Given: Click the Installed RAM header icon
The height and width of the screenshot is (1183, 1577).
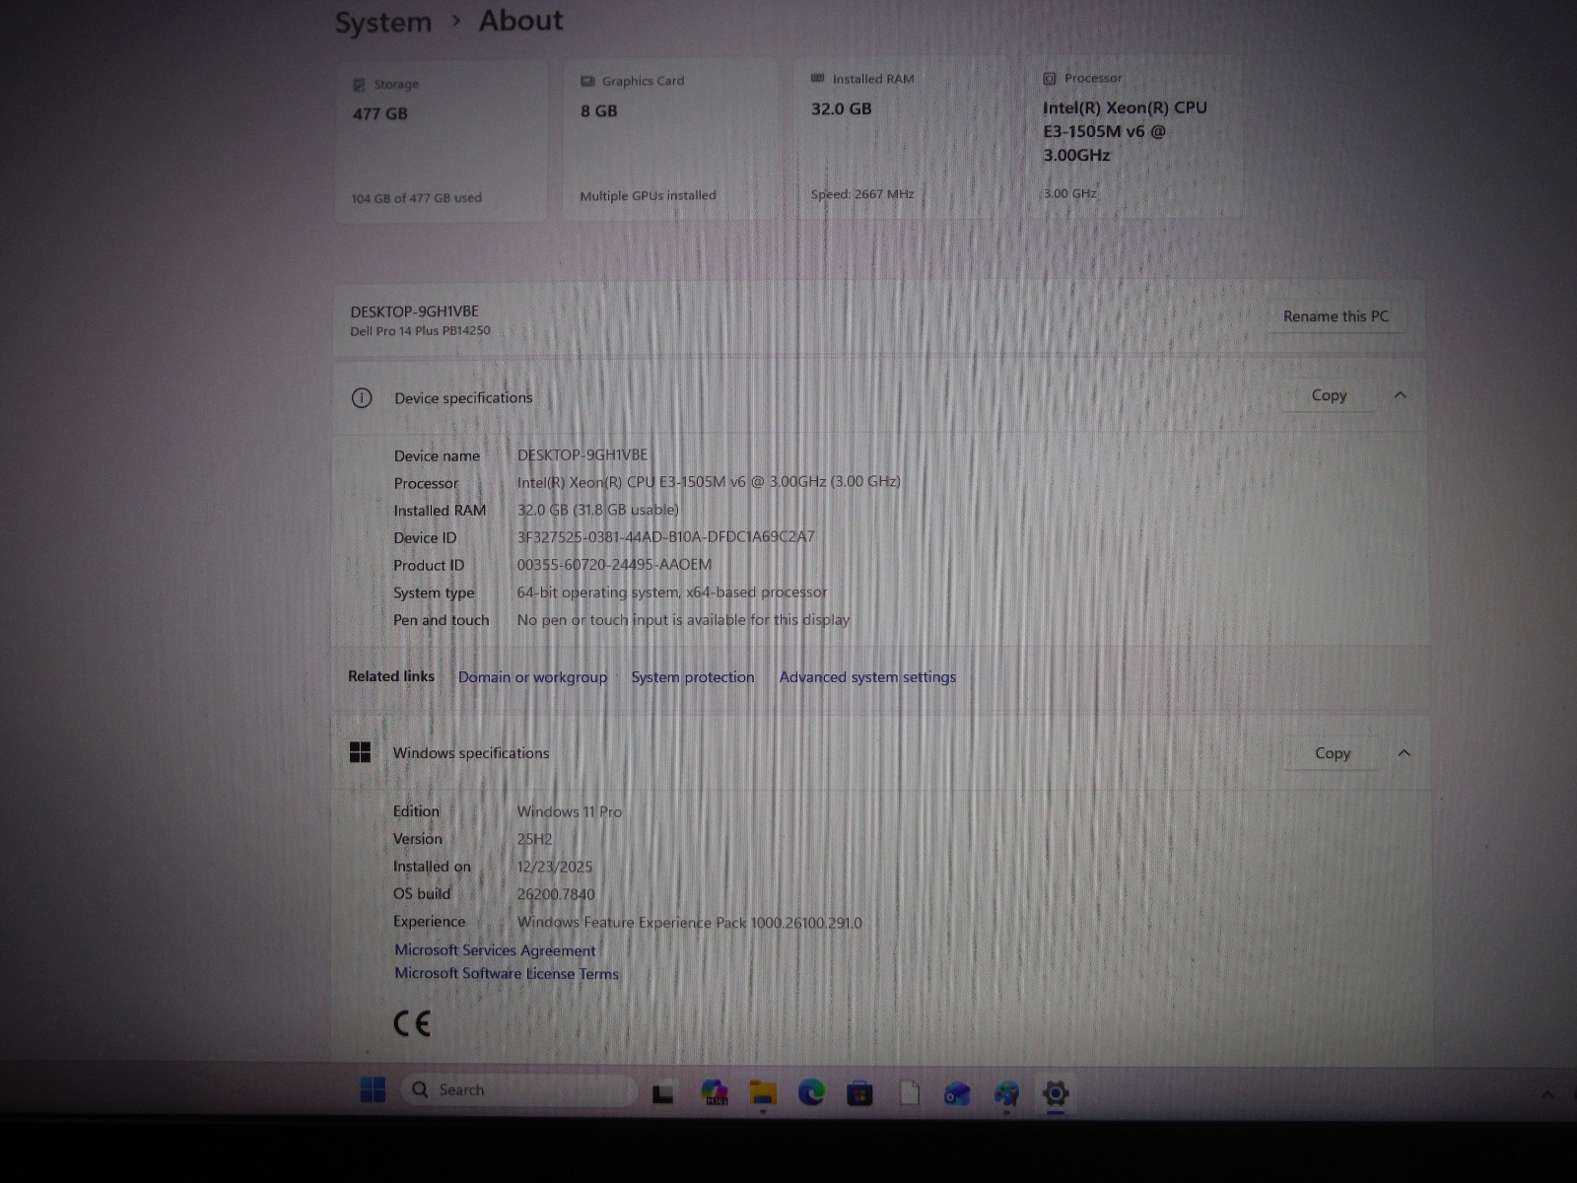Looking at the screenshot, I should [817, 78].
